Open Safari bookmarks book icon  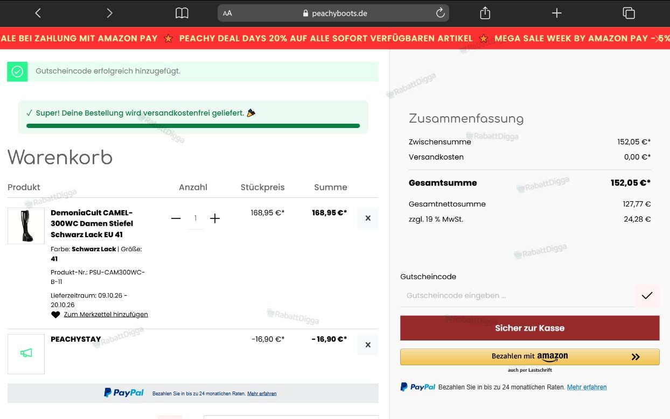[182, 13]
